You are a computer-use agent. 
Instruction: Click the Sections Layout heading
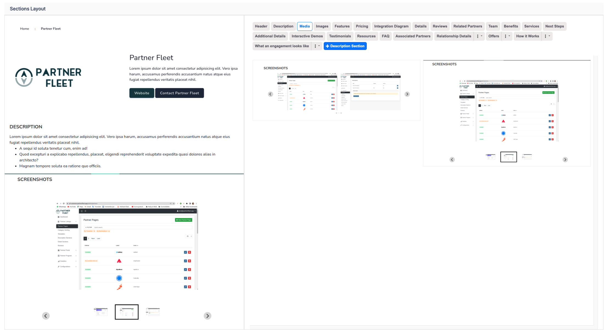[28, 9]
